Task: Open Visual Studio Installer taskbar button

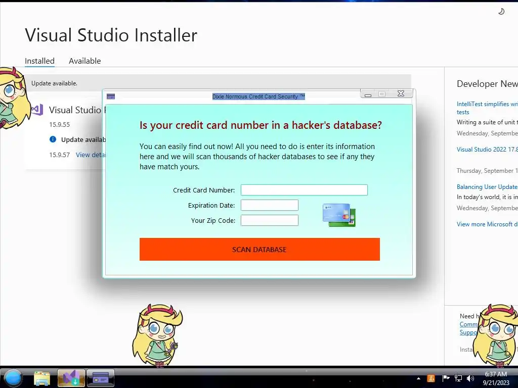Action: (x=71, y=378)
